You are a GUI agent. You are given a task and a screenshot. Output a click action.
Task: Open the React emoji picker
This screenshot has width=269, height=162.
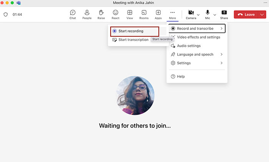click(115, 15)
